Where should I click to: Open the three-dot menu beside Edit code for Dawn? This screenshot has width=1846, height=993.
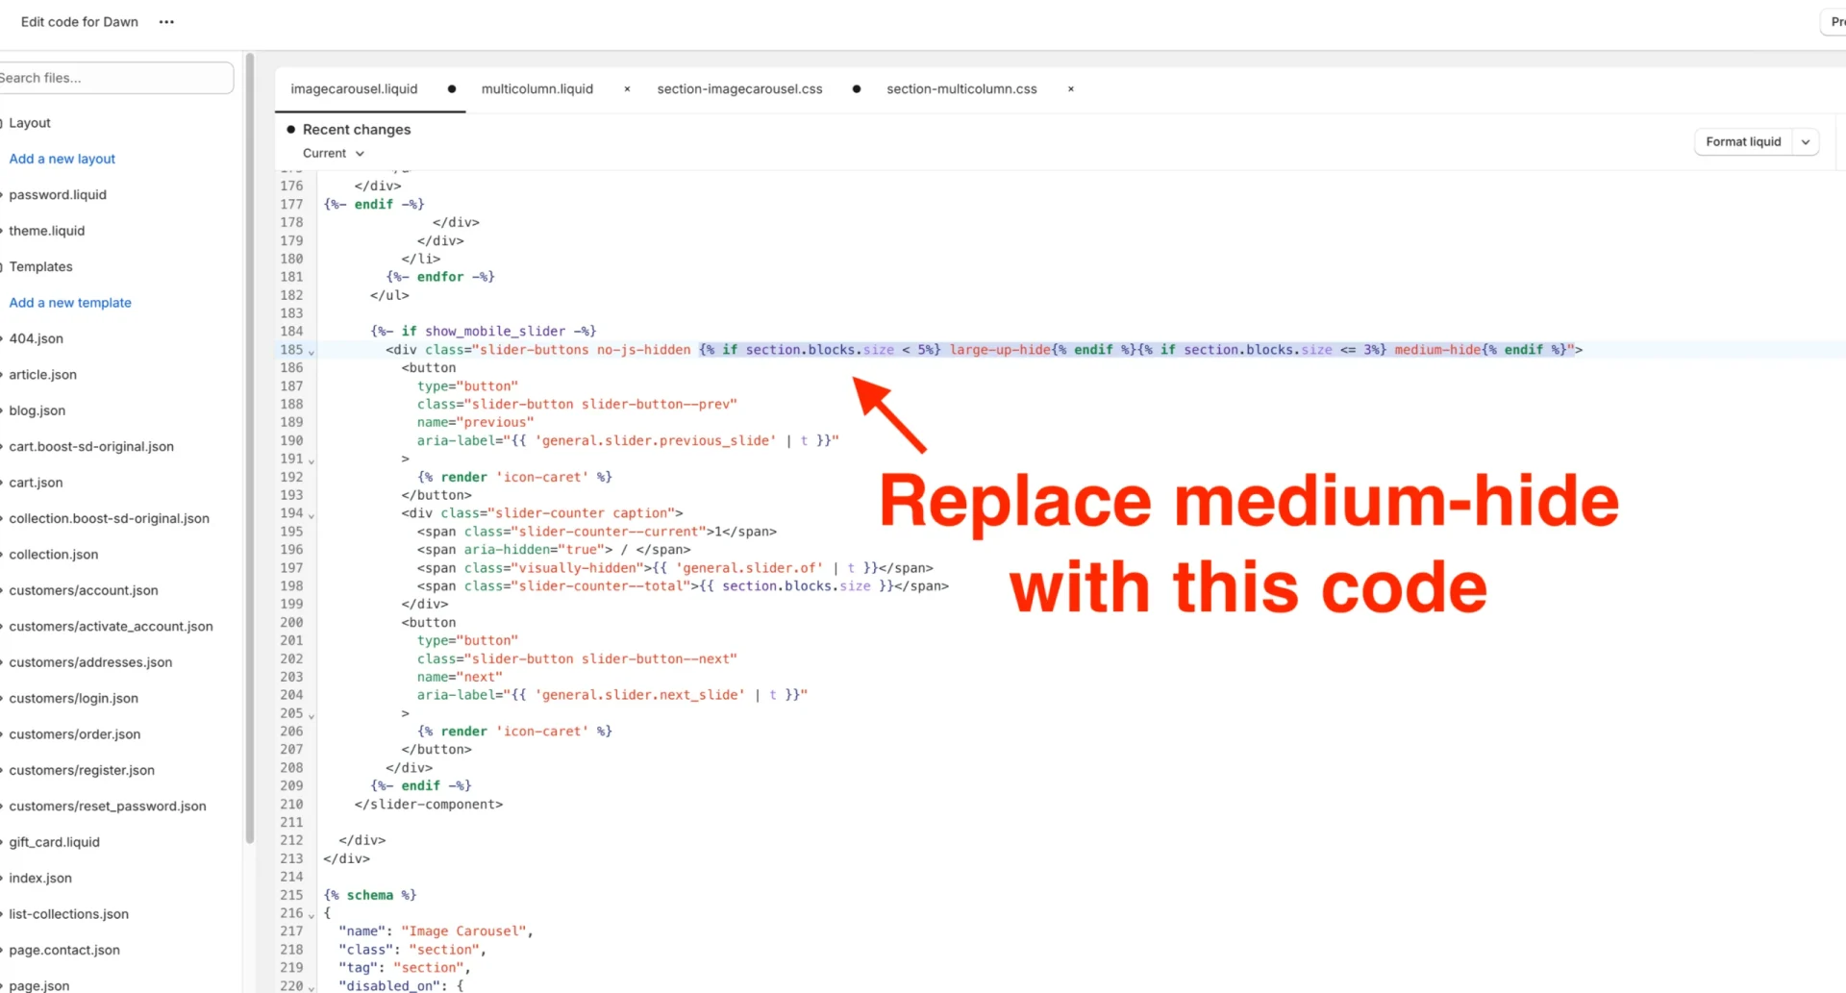point(166,22)
